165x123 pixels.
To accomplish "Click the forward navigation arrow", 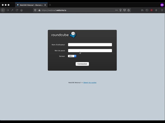I will click(7, 10).
